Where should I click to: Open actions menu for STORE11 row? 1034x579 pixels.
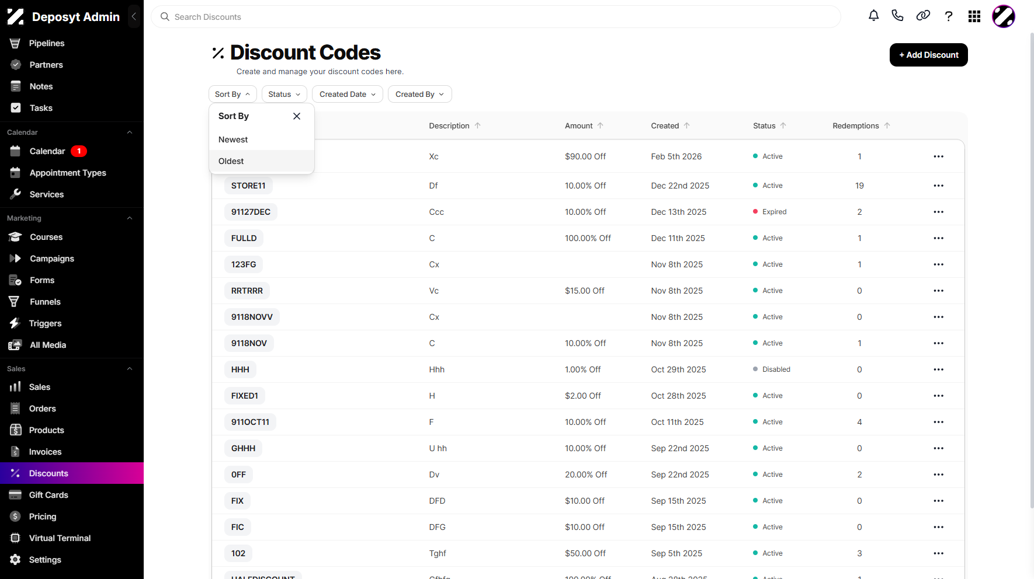(939, 186)
